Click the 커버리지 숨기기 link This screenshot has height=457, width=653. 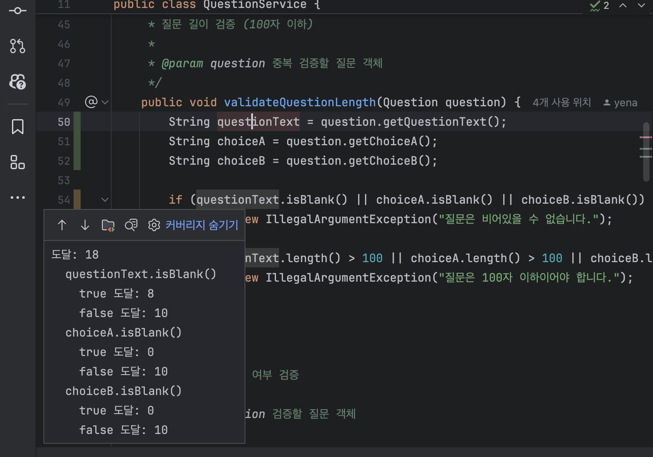(x=202, y=225)
